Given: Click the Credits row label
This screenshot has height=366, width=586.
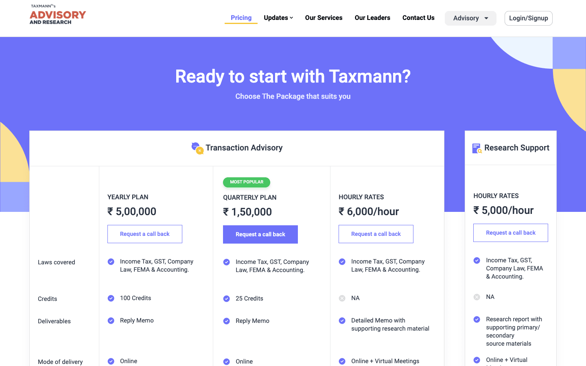Looking at the screenshot, I should point(47,299).
